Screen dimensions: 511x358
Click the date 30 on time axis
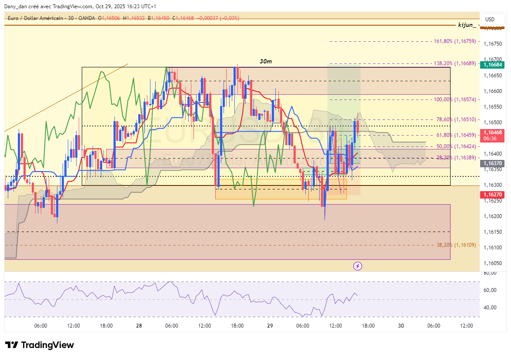(401, 326)
